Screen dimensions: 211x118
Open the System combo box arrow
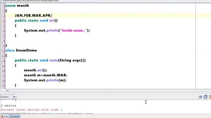15,97
